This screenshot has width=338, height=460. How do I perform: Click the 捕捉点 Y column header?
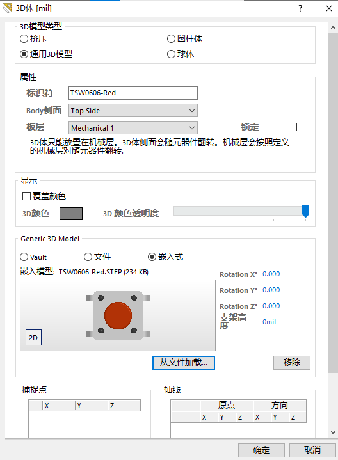pos(92,406)
